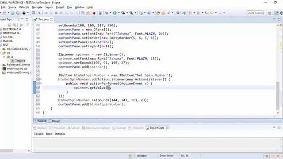Select the Java EE perspective icon
Screen dimensions: 283x159
pyautogui.click(x=277, y=13)
